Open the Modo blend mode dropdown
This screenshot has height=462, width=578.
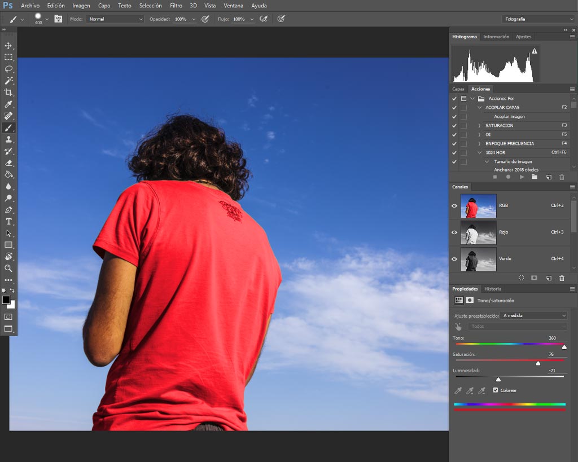tap(115, 19)
